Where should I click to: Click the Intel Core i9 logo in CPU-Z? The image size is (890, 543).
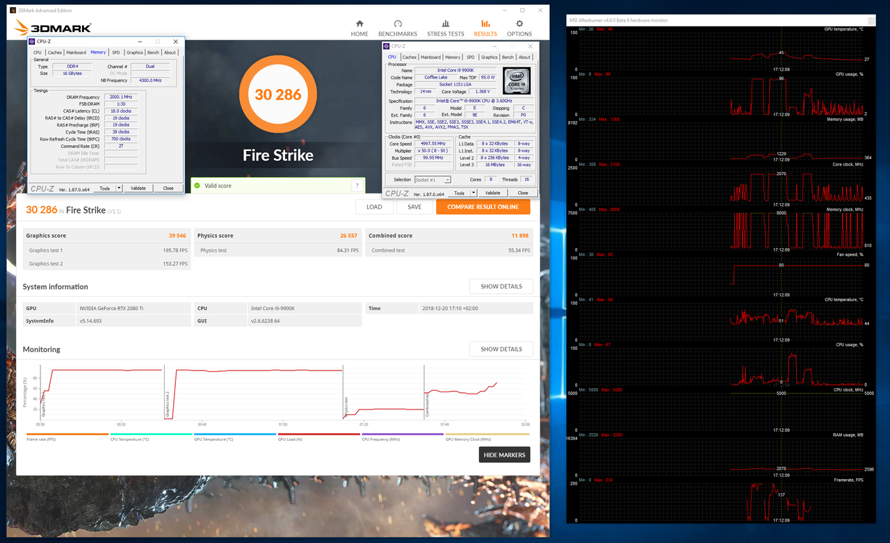(517, 81)
